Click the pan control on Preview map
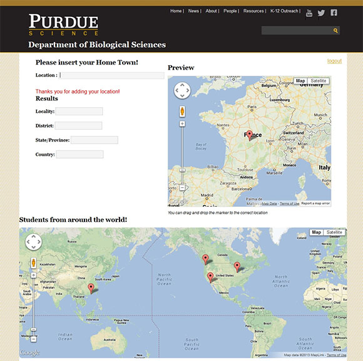This screenshot has width=363, height=361. click(x=182, y=90)
